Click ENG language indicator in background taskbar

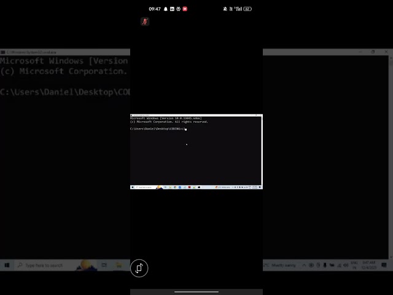pos(354,262)
